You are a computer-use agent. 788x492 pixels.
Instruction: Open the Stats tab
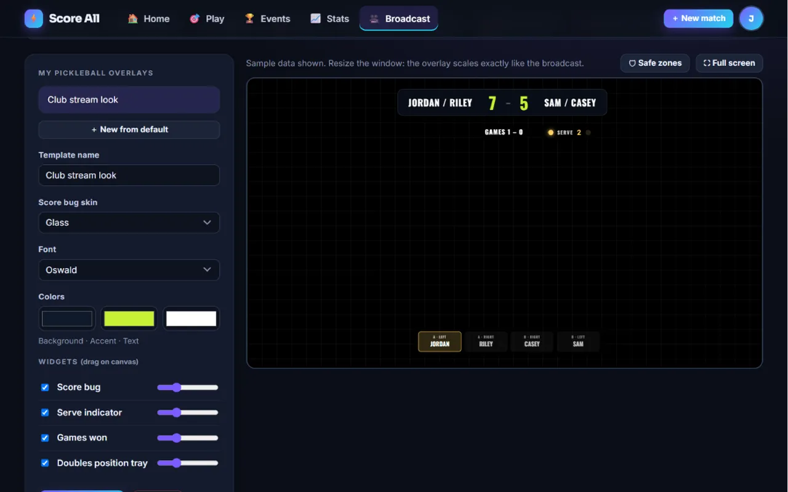(x=329, y=18)
